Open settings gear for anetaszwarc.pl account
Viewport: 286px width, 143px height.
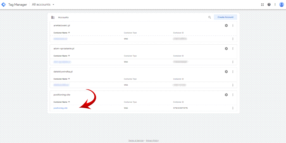point(226,25)
